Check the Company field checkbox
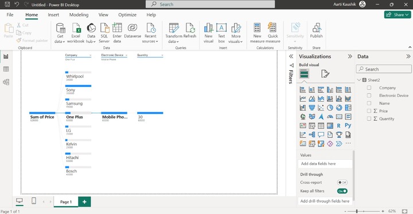413x214 pixels. [369, 88]
